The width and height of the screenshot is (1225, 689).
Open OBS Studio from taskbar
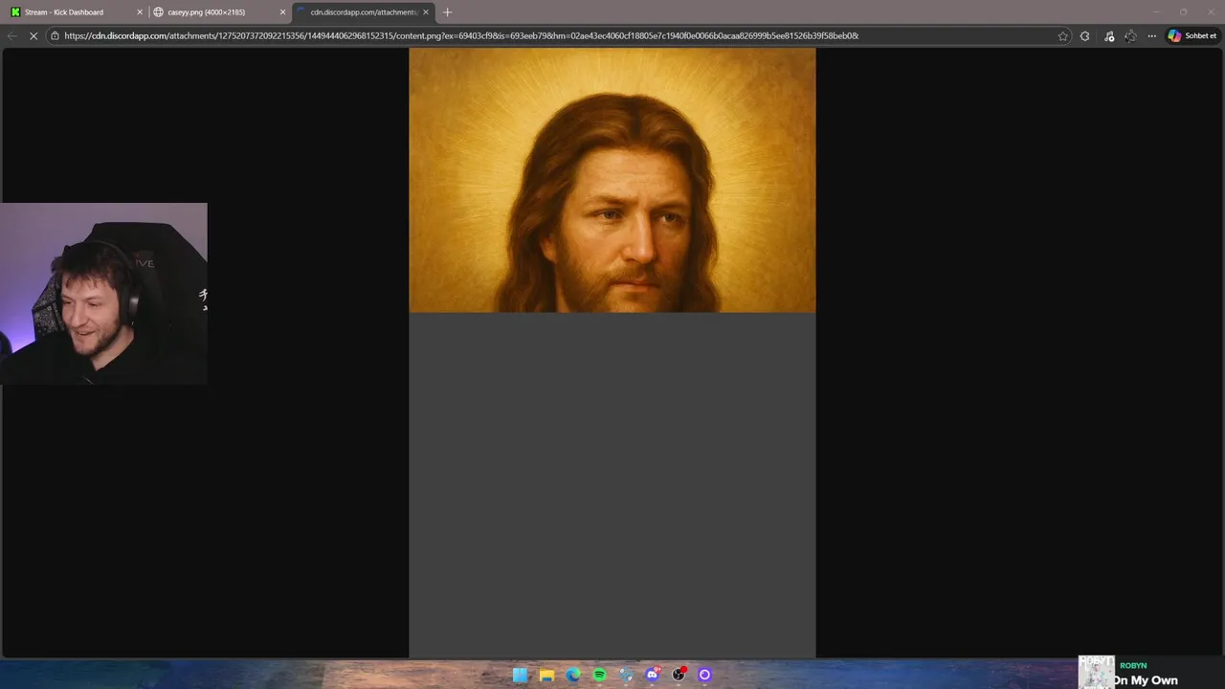679,675
